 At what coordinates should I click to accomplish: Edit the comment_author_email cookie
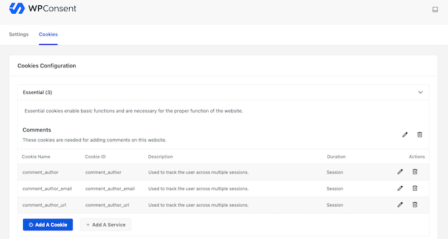coord(400,188)
